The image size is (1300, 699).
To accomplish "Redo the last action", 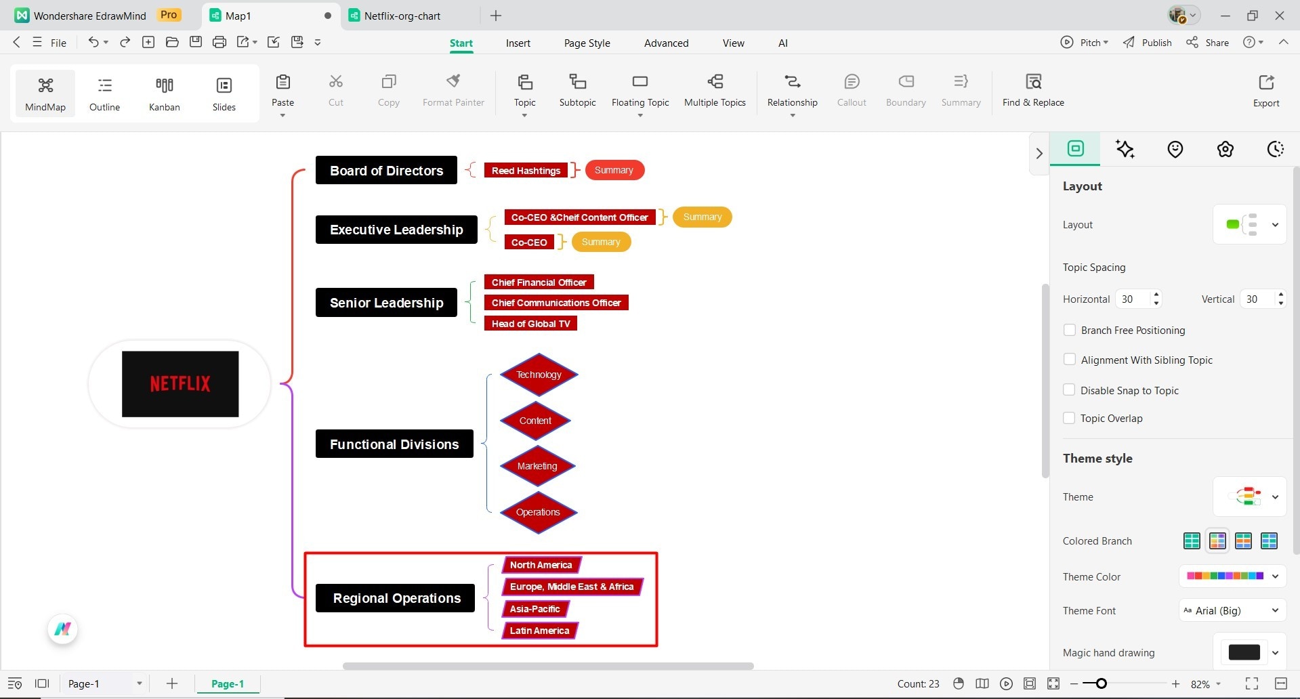I will pos(125,42).
